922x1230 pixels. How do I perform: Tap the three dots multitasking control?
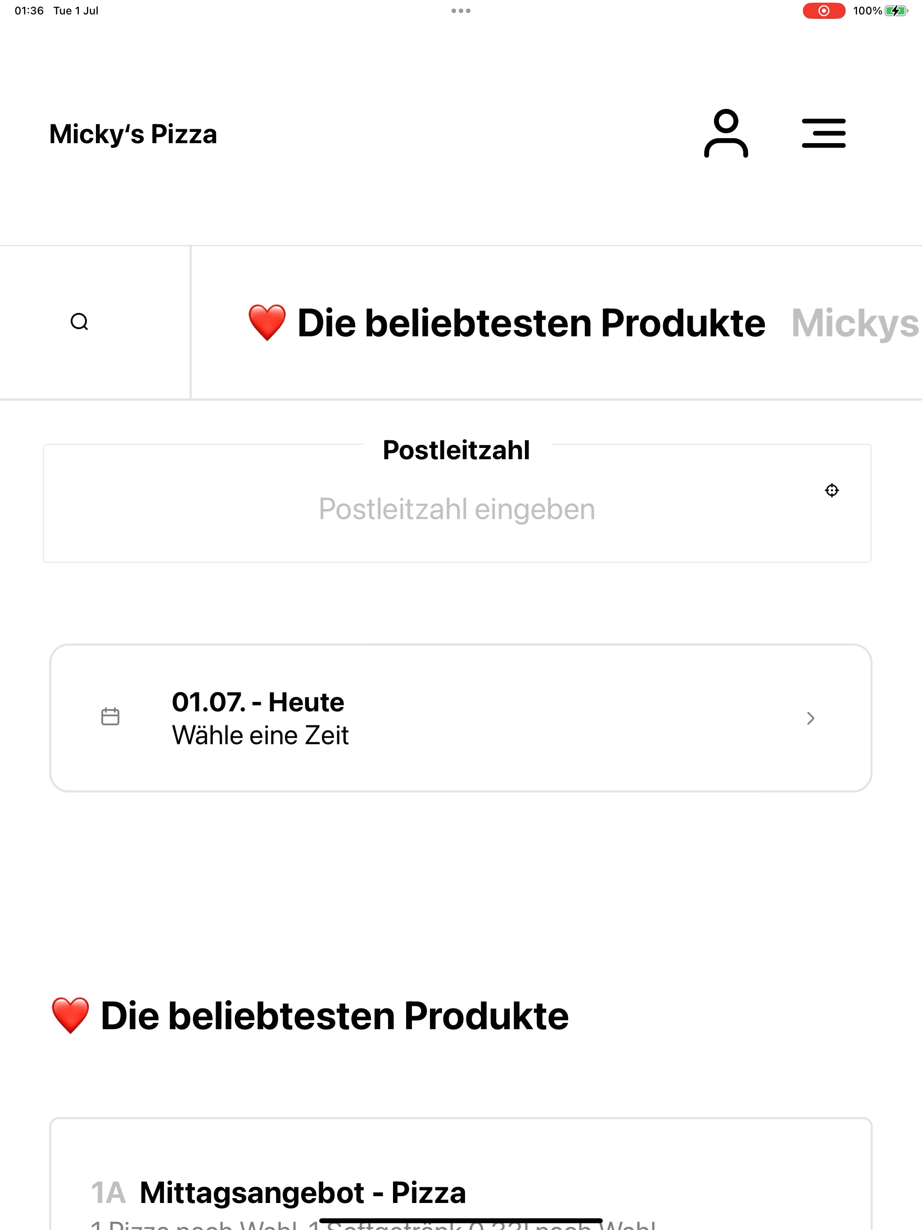461,10
